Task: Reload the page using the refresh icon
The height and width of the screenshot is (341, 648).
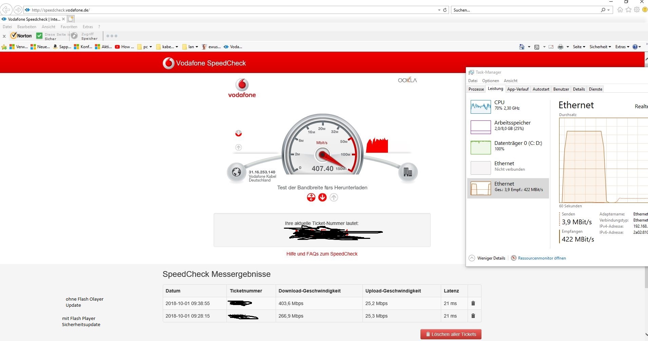Action: pos(445,10)
